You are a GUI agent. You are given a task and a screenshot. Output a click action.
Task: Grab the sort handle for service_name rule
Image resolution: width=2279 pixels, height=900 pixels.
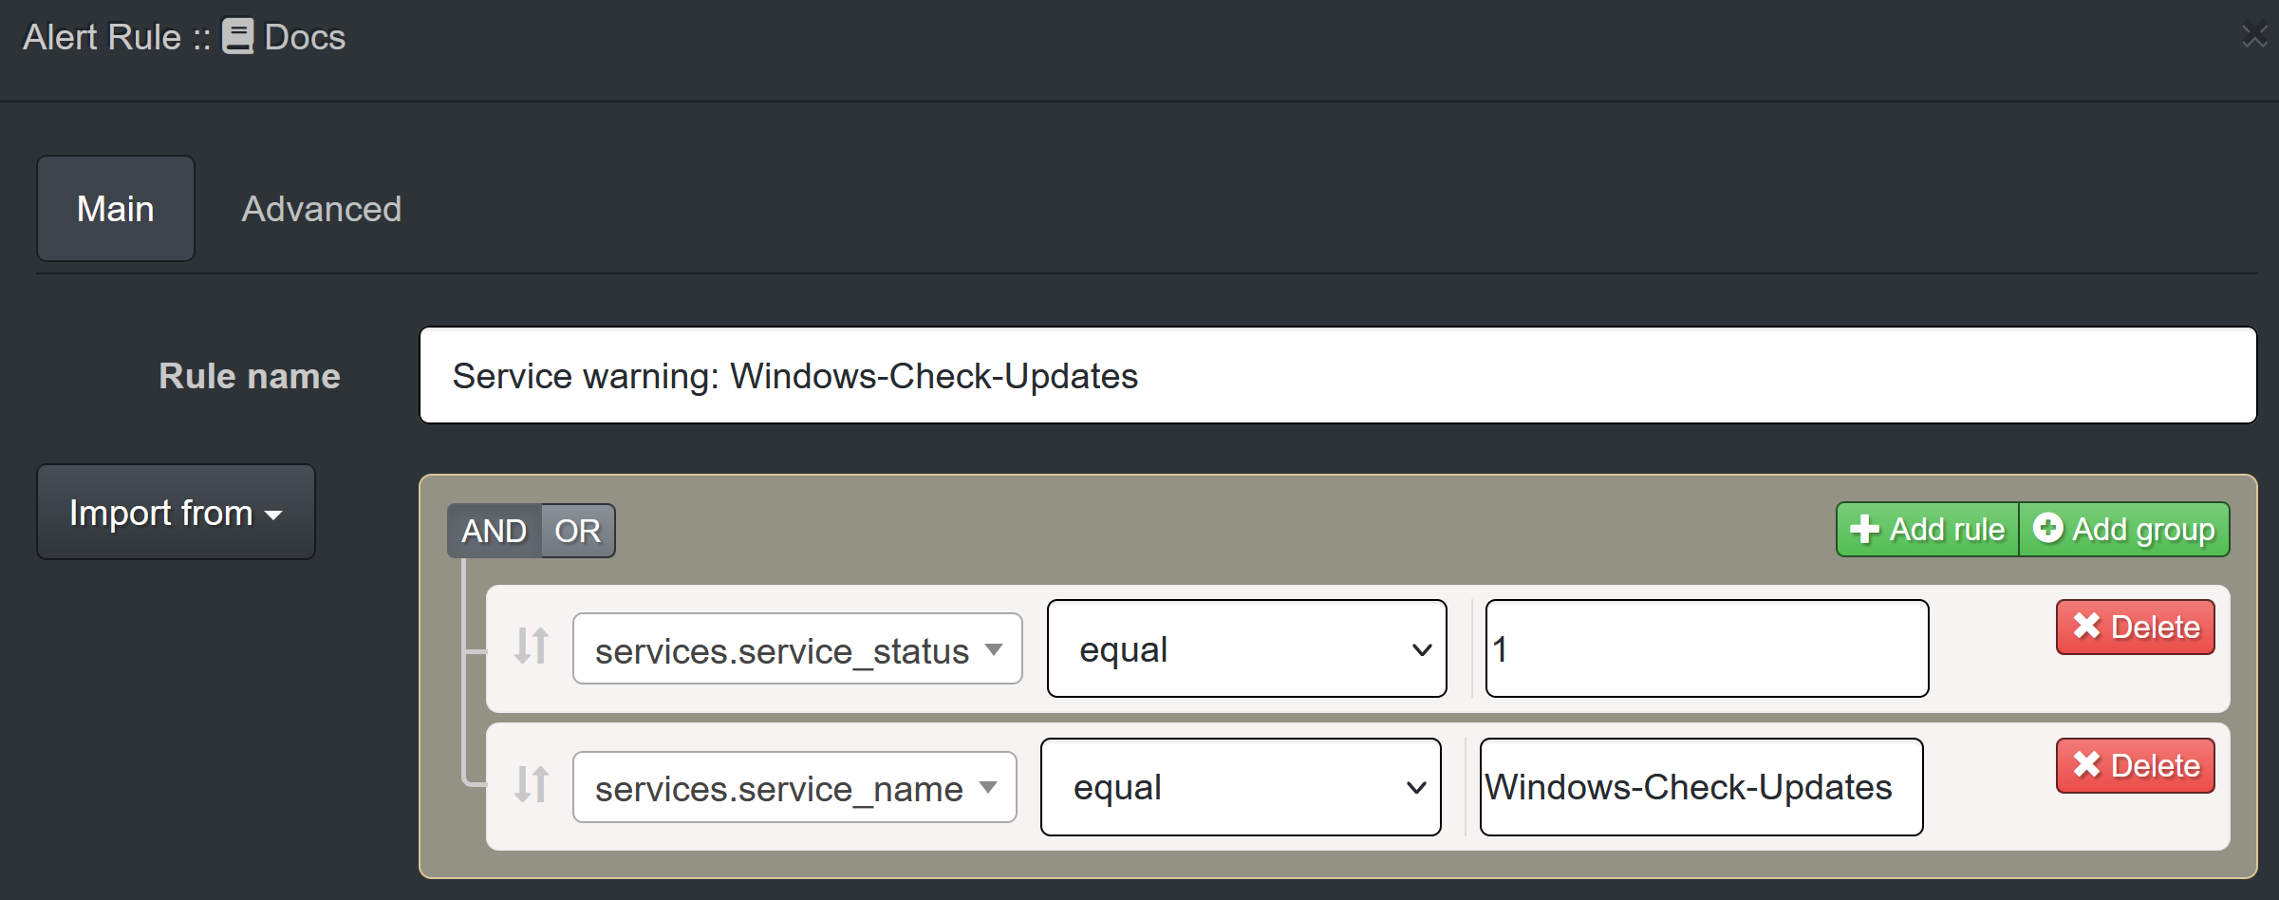click(x=532, y=785)
